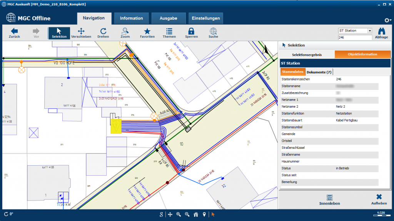Image resolution: width=394 pixels, height=221 pixels.
Task: Toggle the Sperren lock
Action: (191, 33)
